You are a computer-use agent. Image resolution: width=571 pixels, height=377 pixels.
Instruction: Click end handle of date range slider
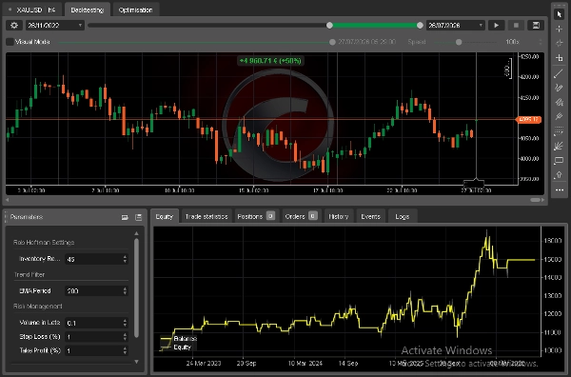click(x=420, y=25)
